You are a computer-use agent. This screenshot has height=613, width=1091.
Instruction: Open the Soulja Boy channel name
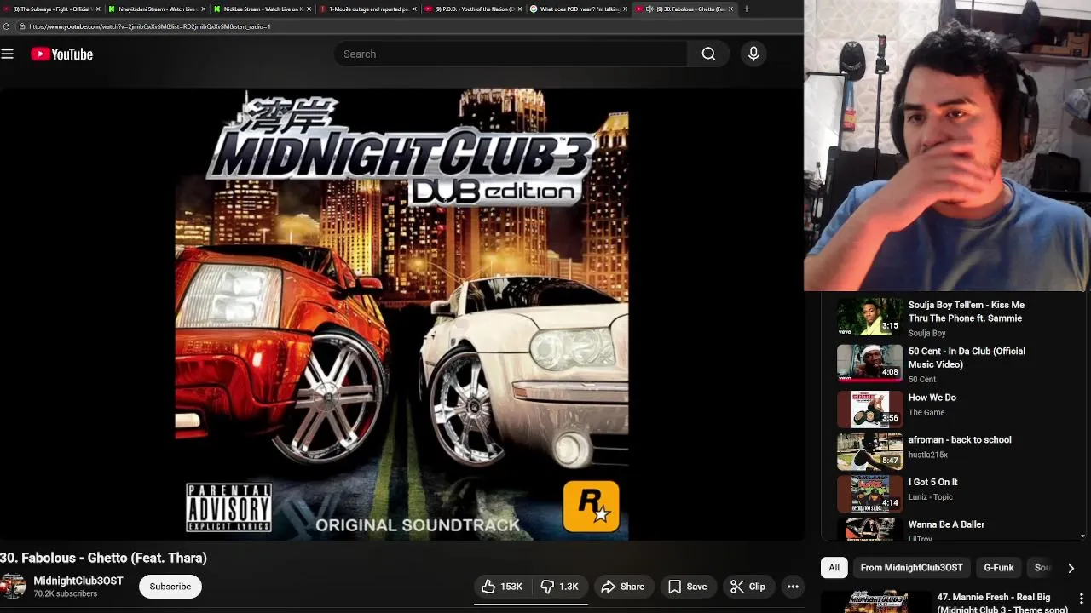927,333
